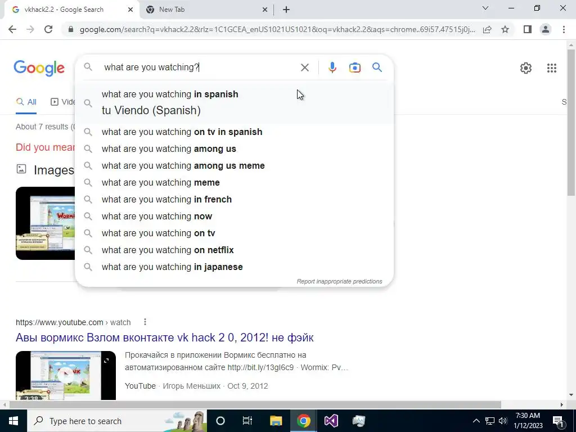Choose suggestion 'what are you watching in spanish'
Screen dimensions: 576x432
[234, 103]
